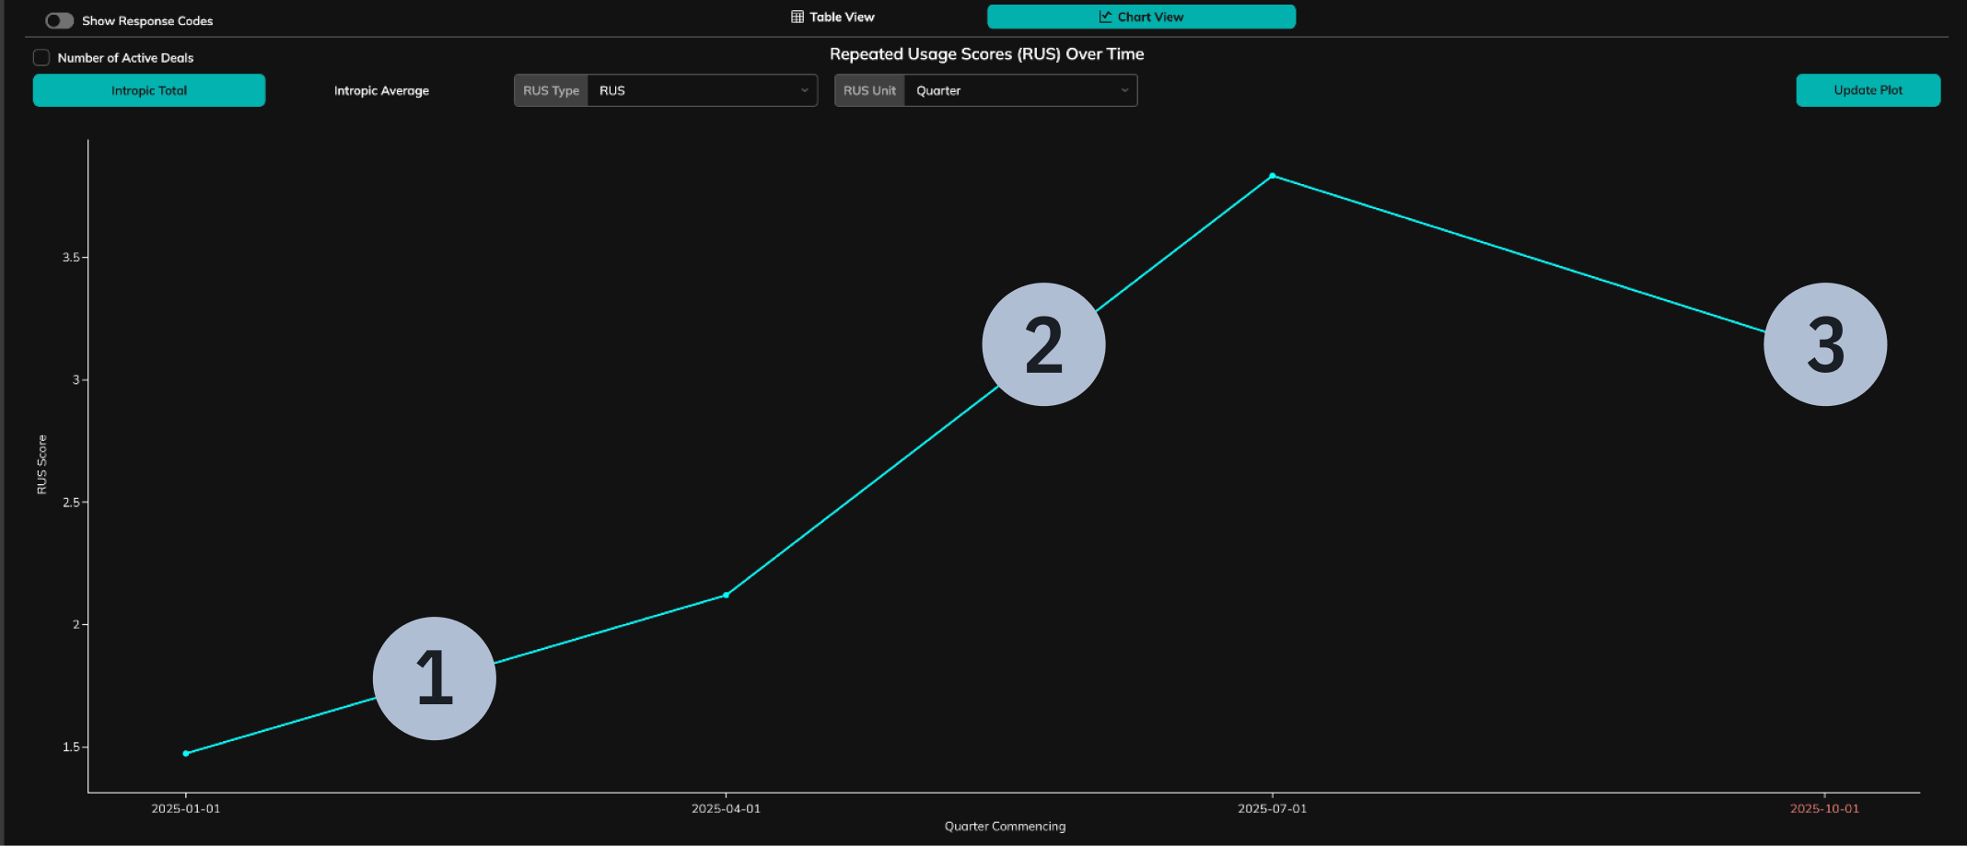
Task: Click the Table View grid icon
Action: pos(797,17)
